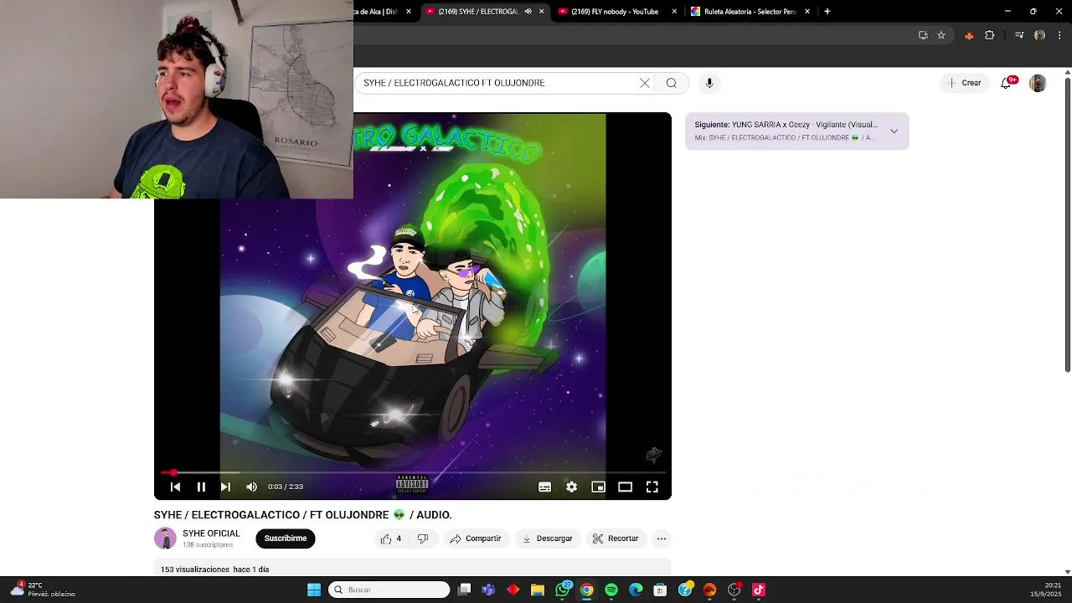Open Microsoft Teams from taskbar

[488, 590]
